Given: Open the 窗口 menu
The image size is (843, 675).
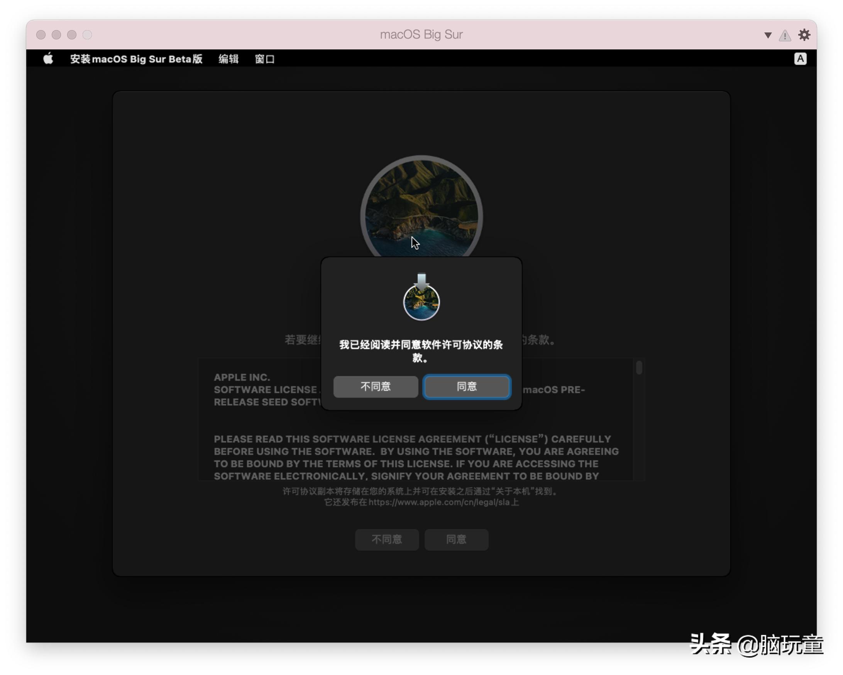Looking at the screenshot, I should coord(265,59).
